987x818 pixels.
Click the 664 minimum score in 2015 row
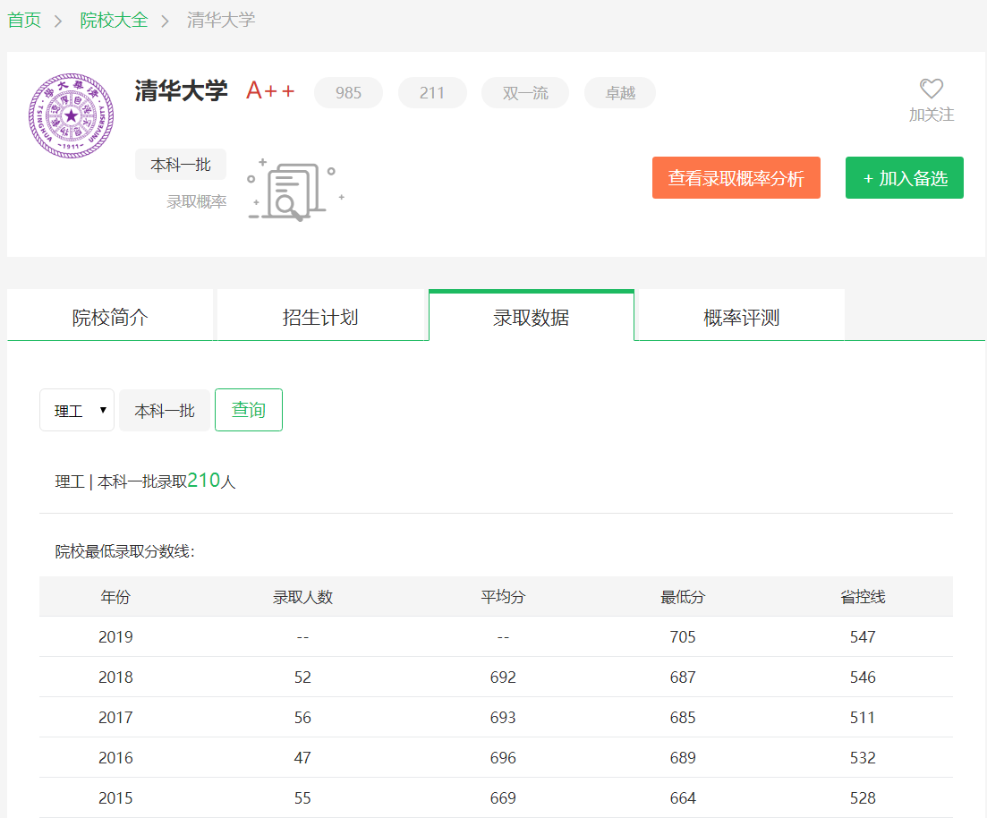[683, 797]
